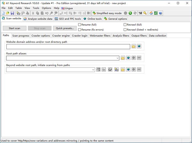Click the Stop scan button

pos(40,28)
